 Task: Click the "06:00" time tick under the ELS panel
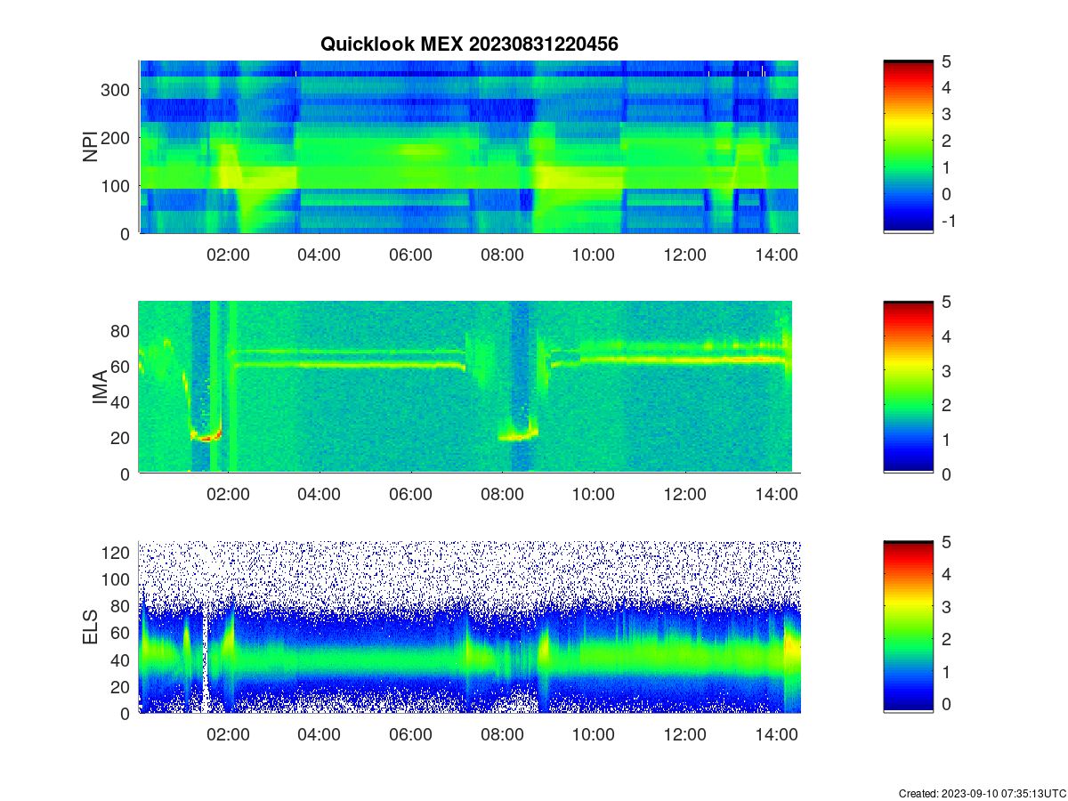point(411,735)
